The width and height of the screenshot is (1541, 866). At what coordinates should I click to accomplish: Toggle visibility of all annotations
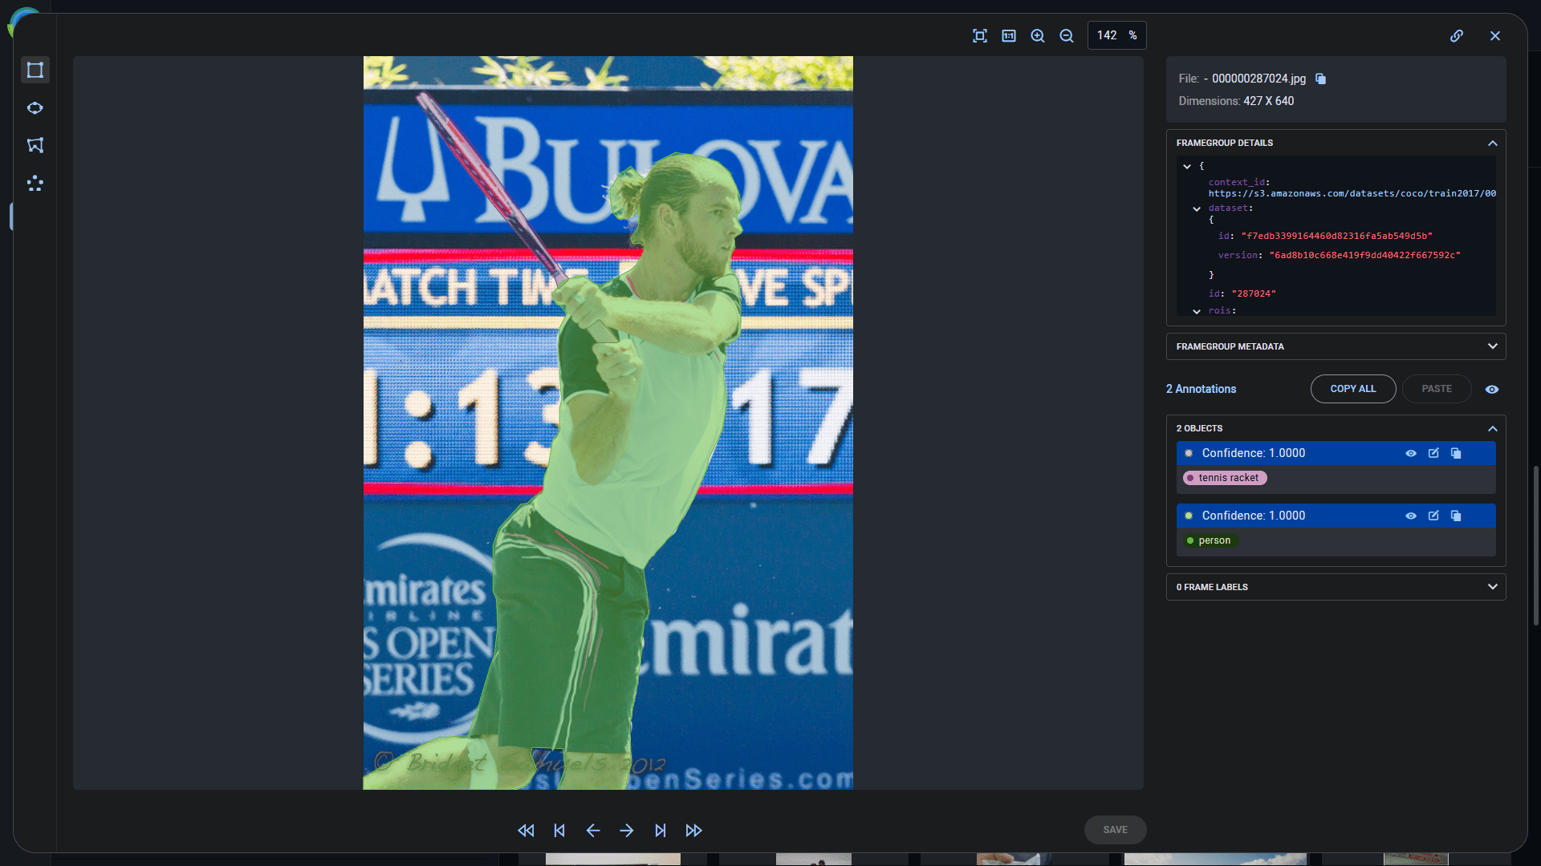click(x=1492, y=389)
